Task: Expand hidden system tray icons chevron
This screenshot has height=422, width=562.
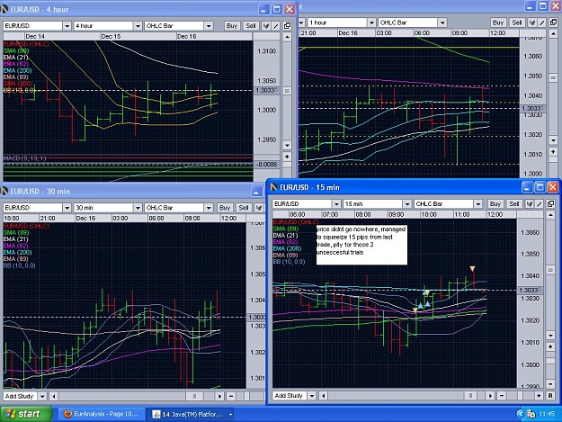Action: 520,414
